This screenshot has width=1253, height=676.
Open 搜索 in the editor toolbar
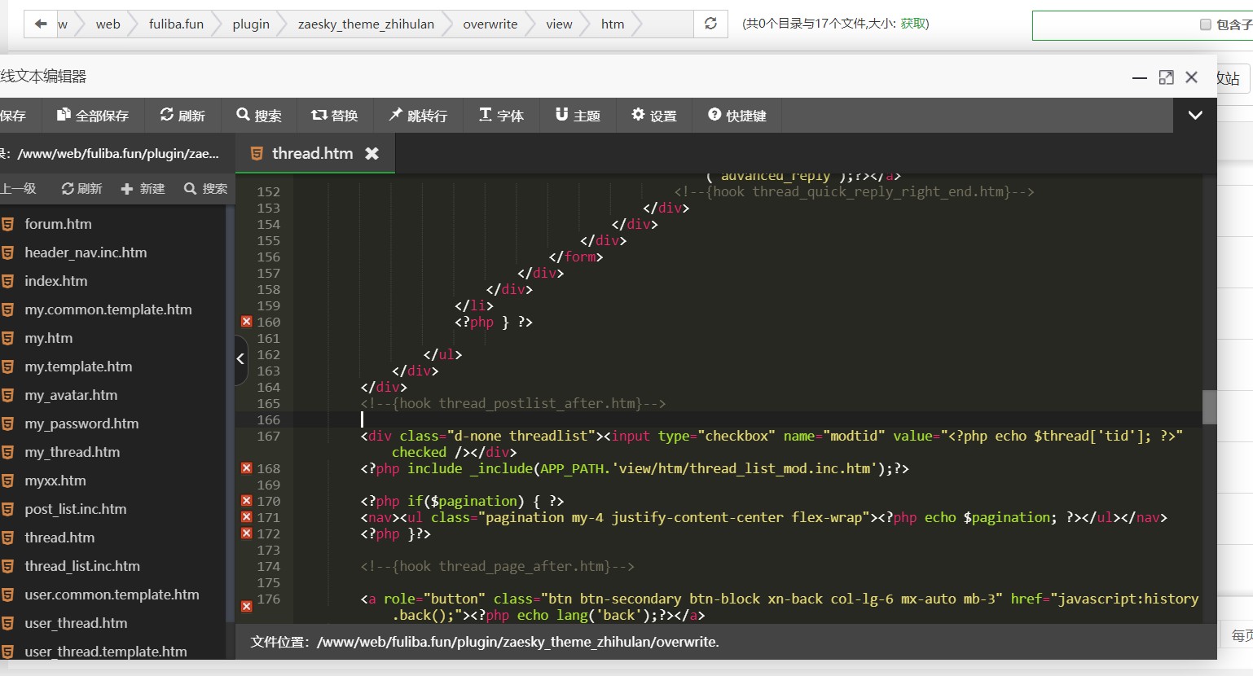coord(259,116)
